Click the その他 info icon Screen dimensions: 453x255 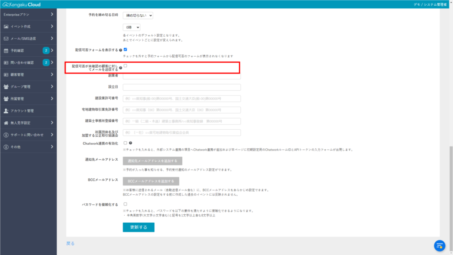tap(6, 147)
